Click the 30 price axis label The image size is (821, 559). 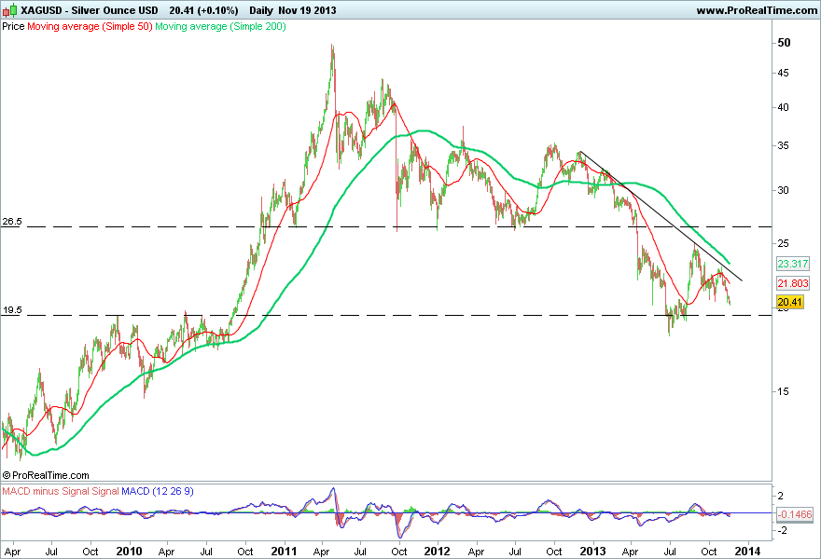click(x=783, y=190)
